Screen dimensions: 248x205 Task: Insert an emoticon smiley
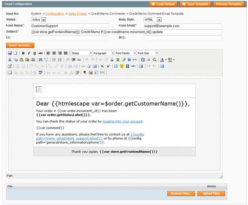122,66
